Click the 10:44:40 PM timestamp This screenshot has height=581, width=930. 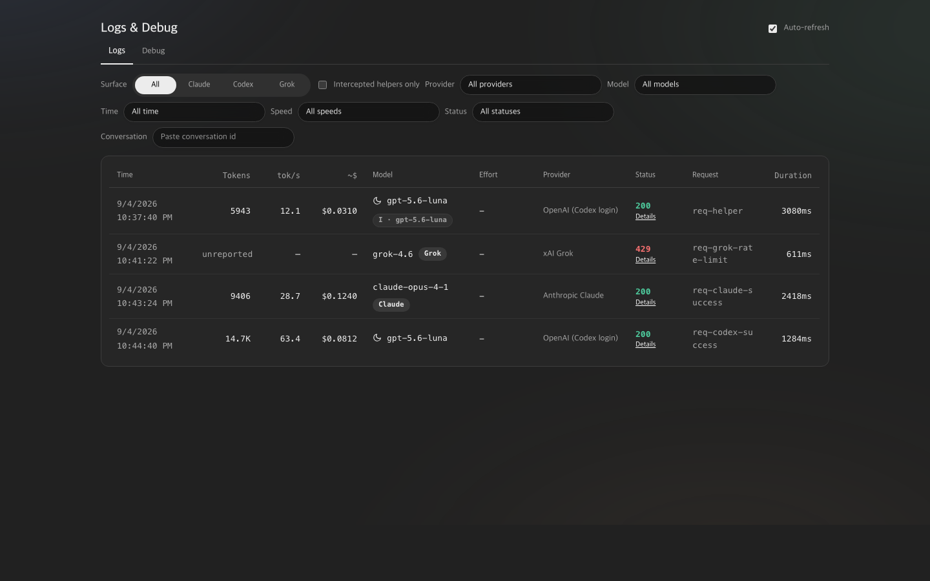click(145, 346)
